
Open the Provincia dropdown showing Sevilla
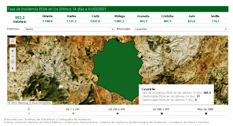(x=69, y=29)
